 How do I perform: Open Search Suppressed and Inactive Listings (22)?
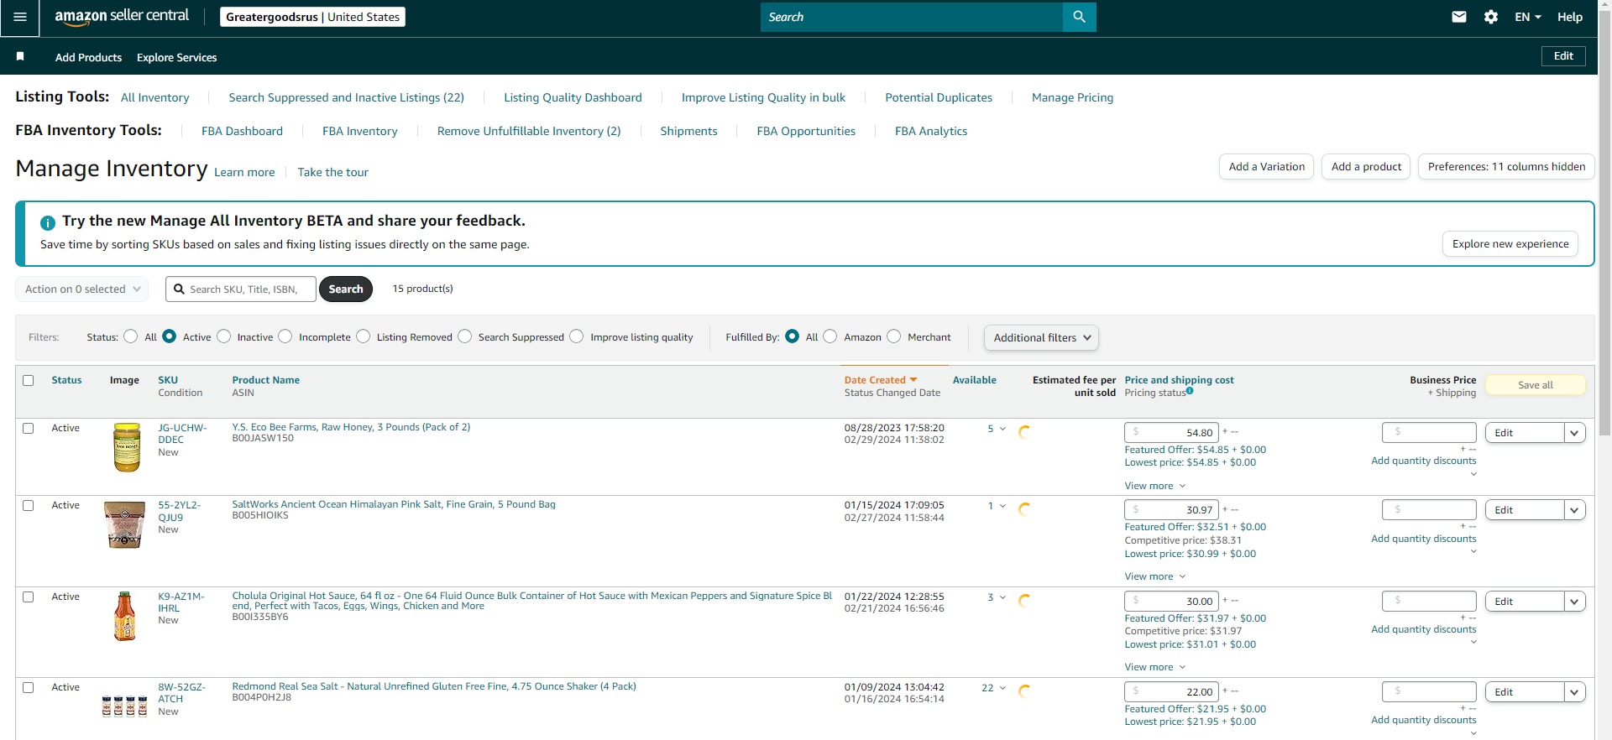click(x=346, y=97)
